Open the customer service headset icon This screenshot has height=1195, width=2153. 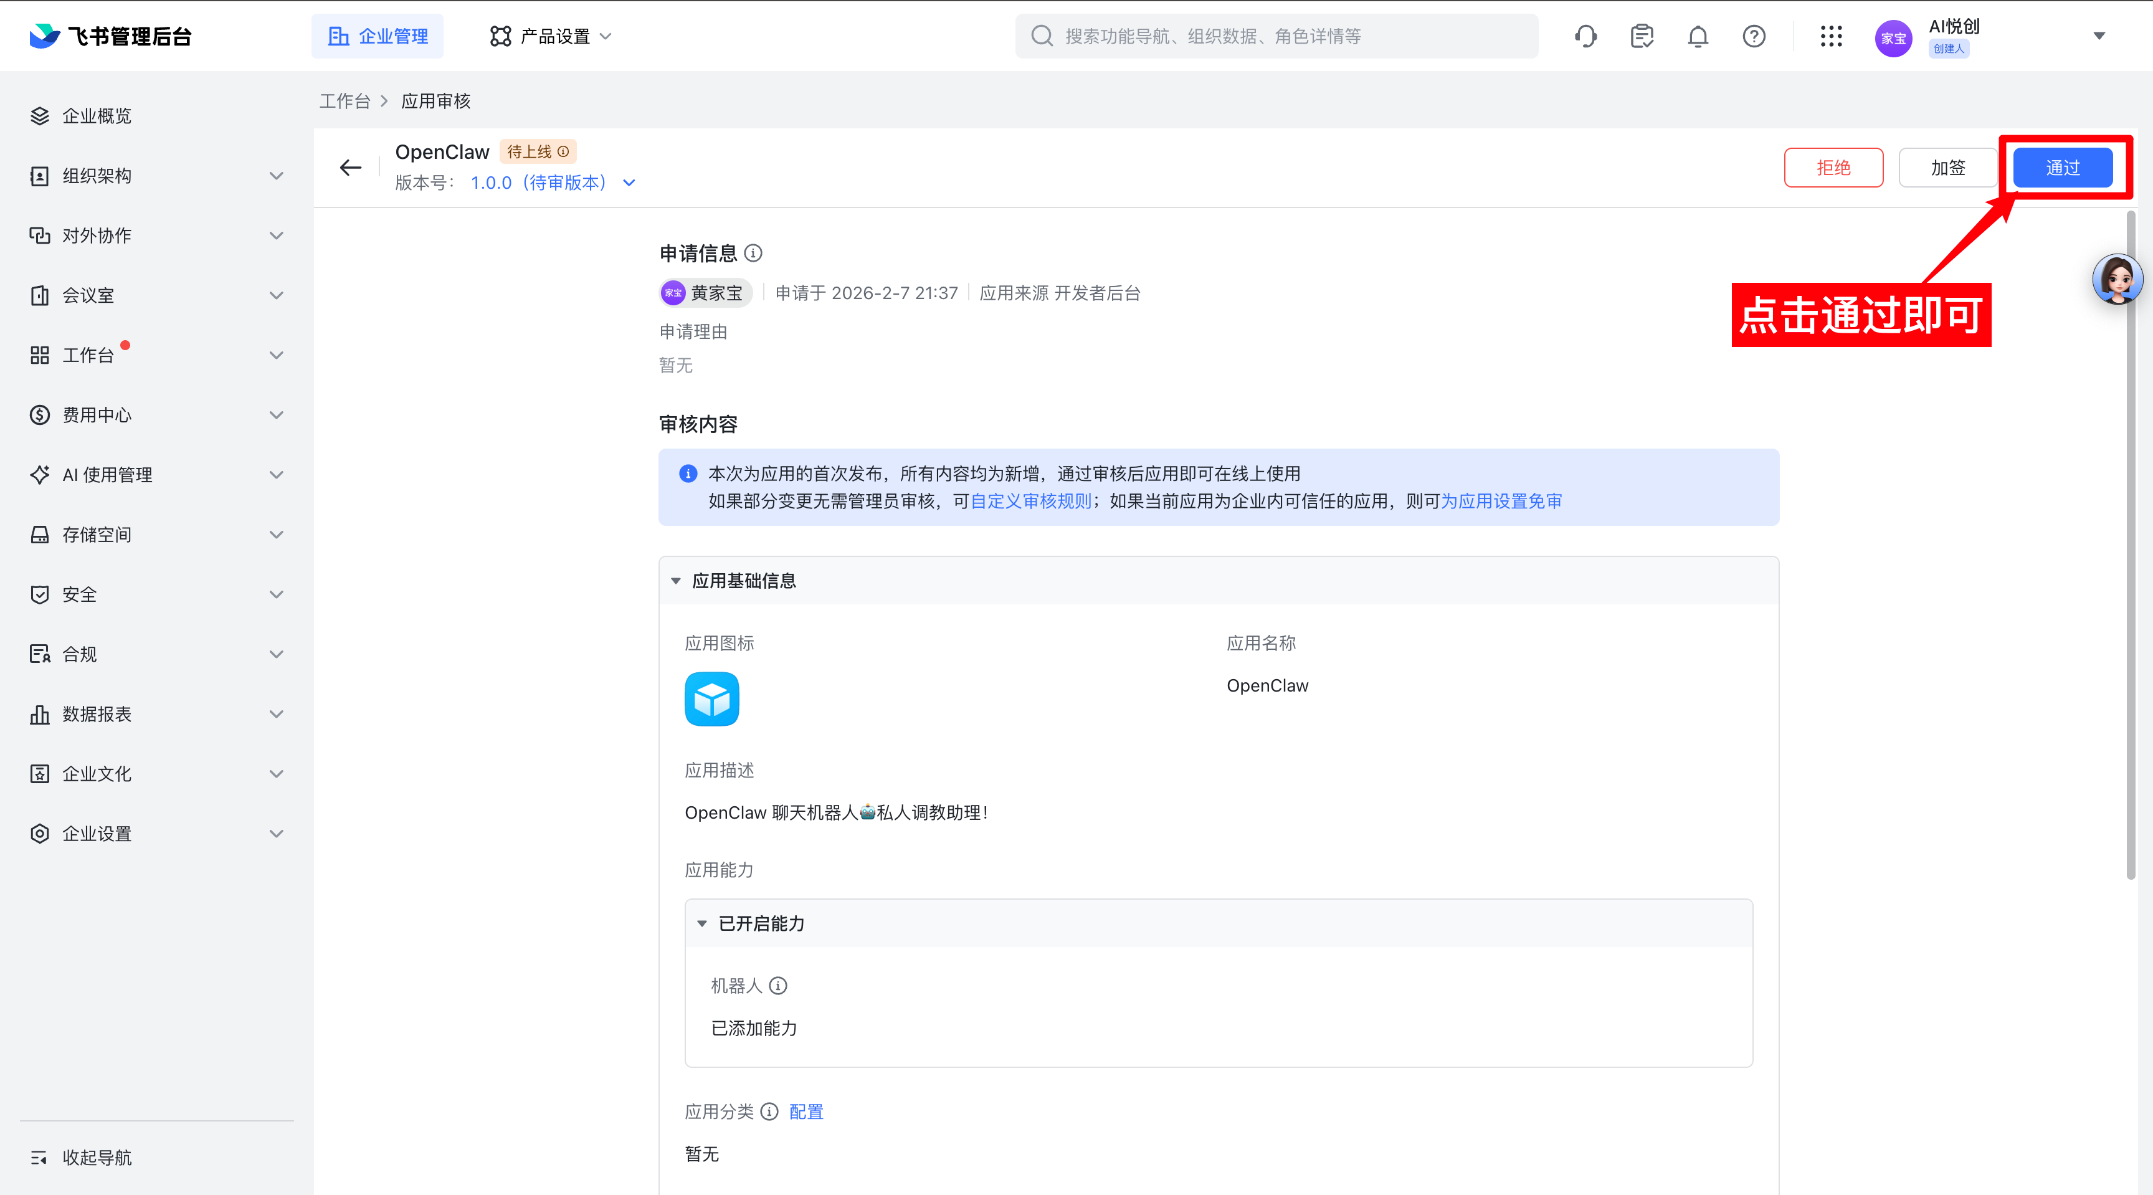[x=1585, y=36]
